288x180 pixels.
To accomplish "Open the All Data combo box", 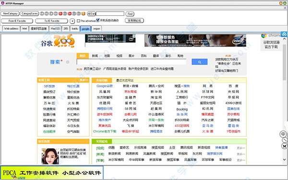I will coord(91,13).
